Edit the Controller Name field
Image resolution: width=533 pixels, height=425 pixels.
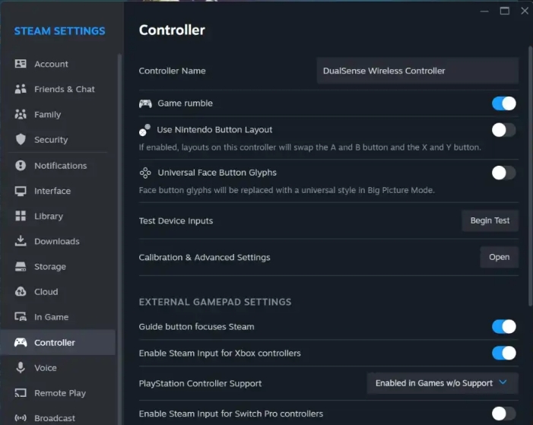(x=417, y=71)
